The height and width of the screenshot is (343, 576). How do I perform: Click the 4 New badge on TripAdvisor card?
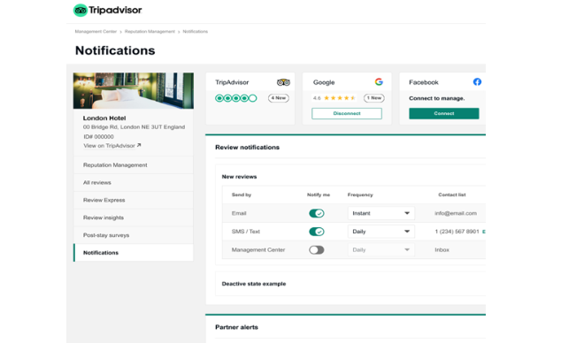point(279,98)
